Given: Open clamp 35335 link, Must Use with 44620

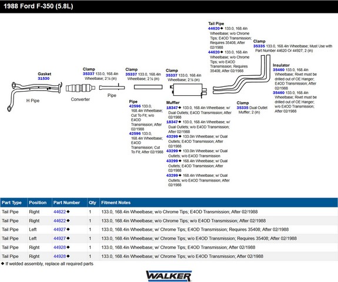Looking at the screenshot, I should pos(259,46).
